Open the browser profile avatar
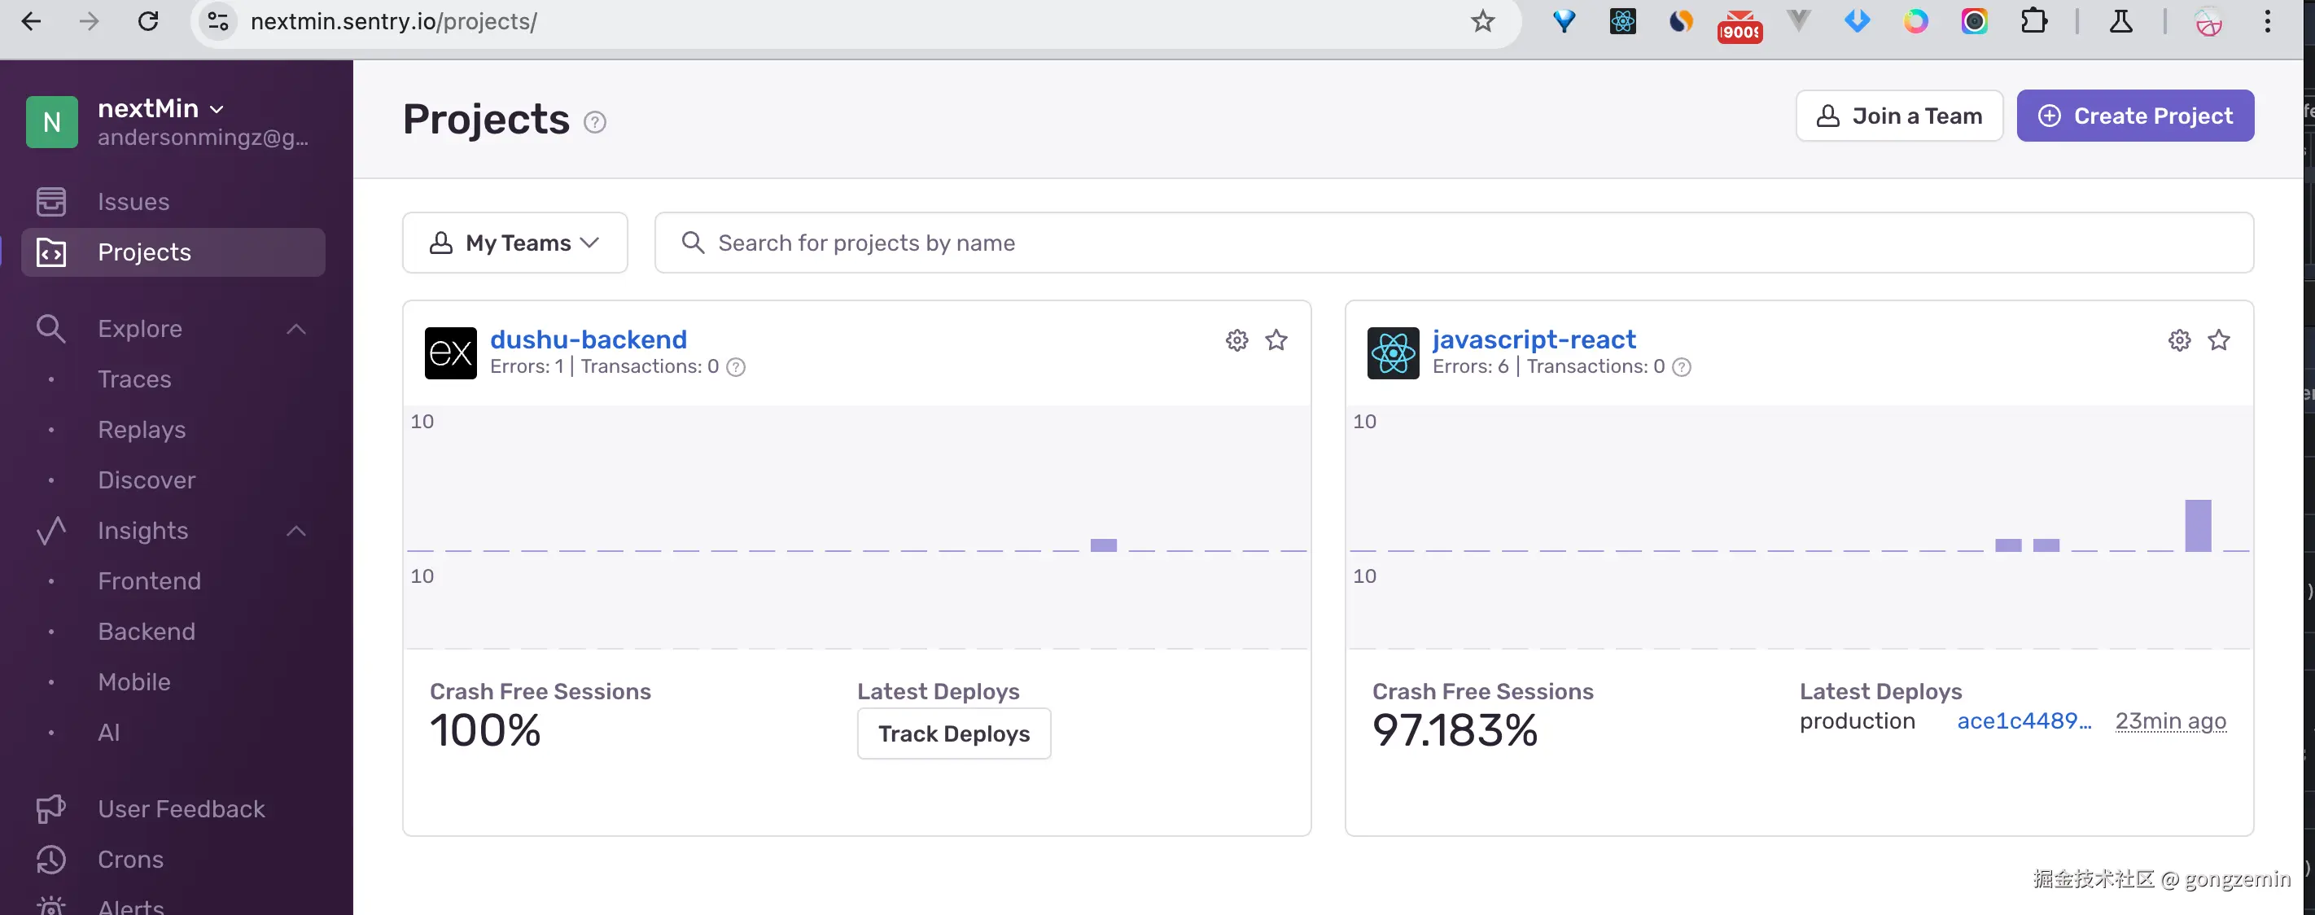The width and height of the screenshot is (2315, 915). pos(2208,21)
